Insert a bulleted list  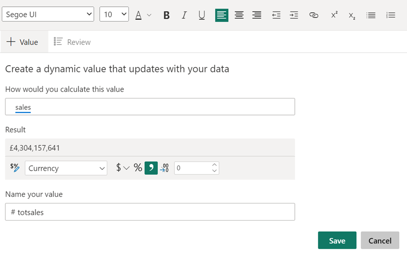[371, 15]
